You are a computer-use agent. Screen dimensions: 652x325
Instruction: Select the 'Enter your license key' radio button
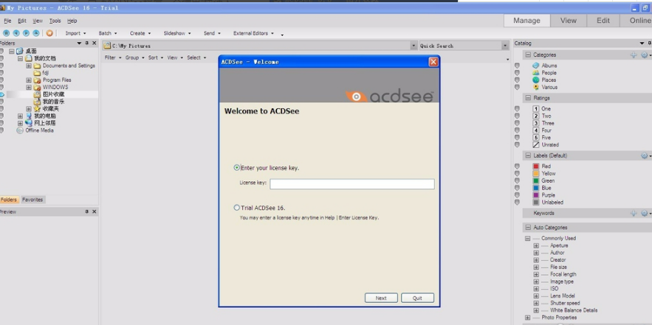[x=237, y=168]
